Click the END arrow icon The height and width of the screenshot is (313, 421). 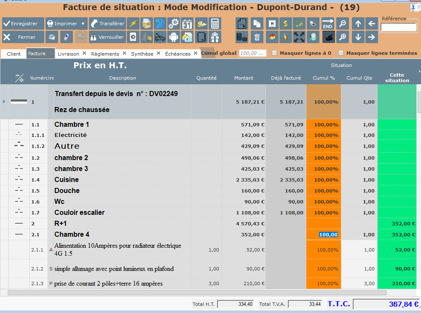pos(328,24)
